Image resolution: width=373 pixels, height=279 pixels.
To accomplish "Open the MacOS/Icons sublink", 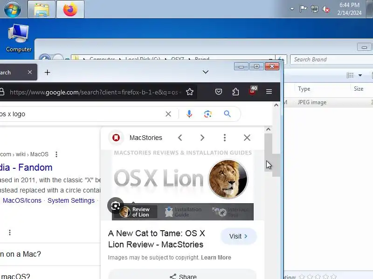I will tap(22, 201).
